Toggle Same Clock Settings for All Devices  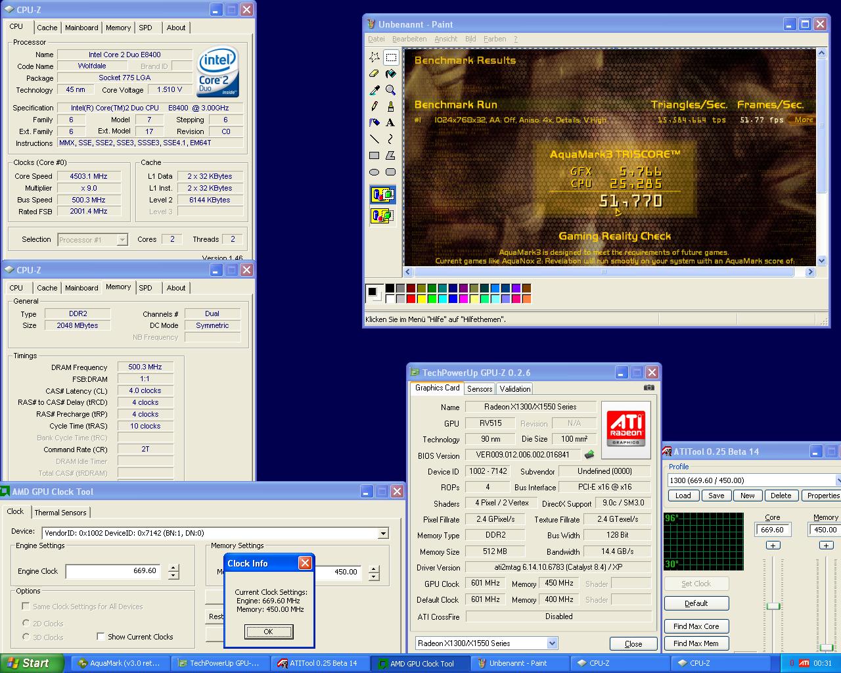click(x=26, y=607)
